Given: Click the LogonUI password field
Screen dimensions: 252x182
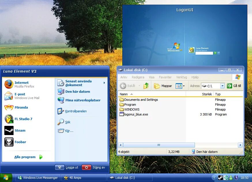Looking at the screenshot, I should pyautogui.click(x=204, y=53).
